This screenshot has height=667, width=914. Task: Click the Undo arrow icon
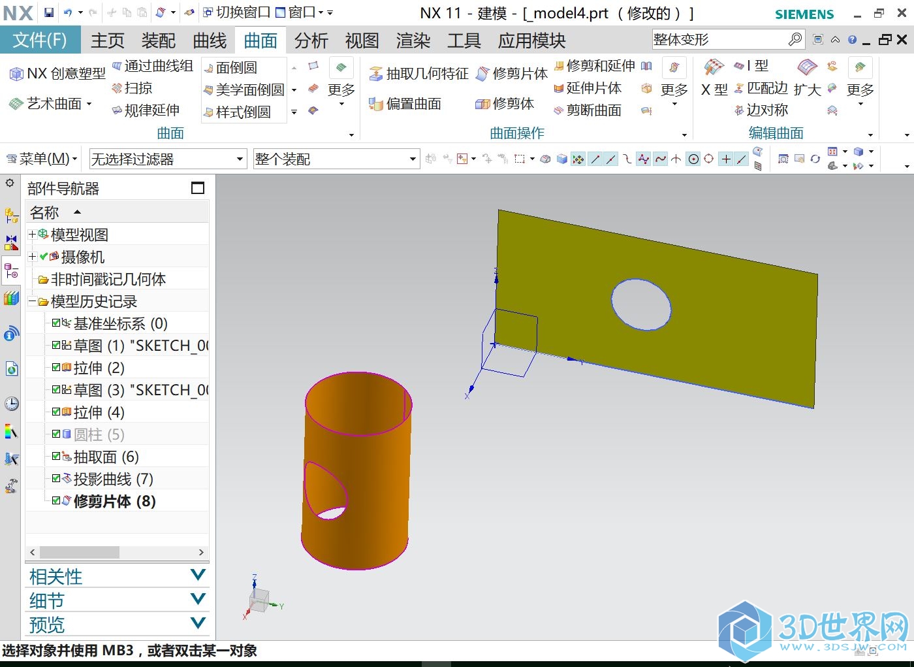(x=68, y=12)
